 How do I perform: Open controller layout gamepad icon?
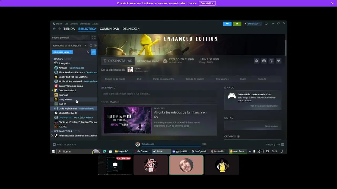(264, 61)
